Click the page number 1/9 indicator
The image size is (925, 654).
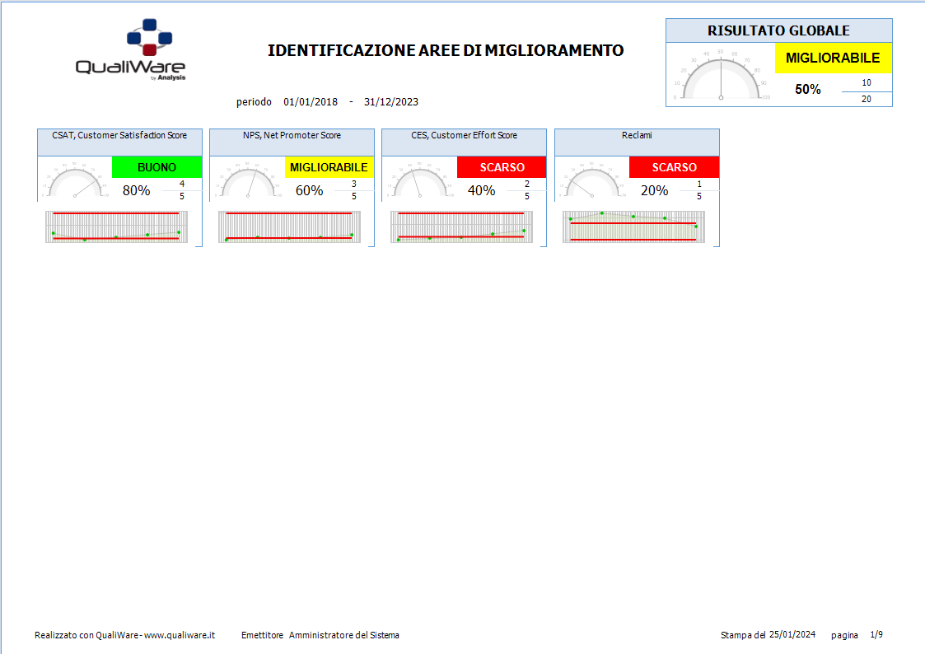click(x=876, y=635)
